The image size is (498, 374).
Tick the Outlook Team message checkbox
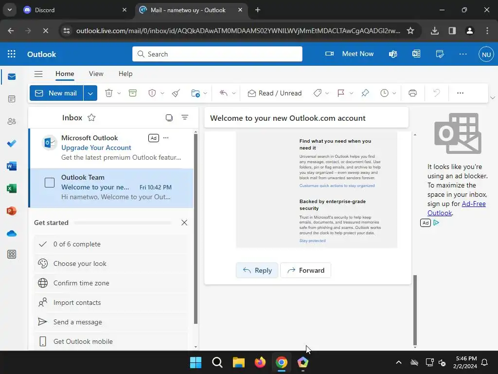click(x=50, y=183)
